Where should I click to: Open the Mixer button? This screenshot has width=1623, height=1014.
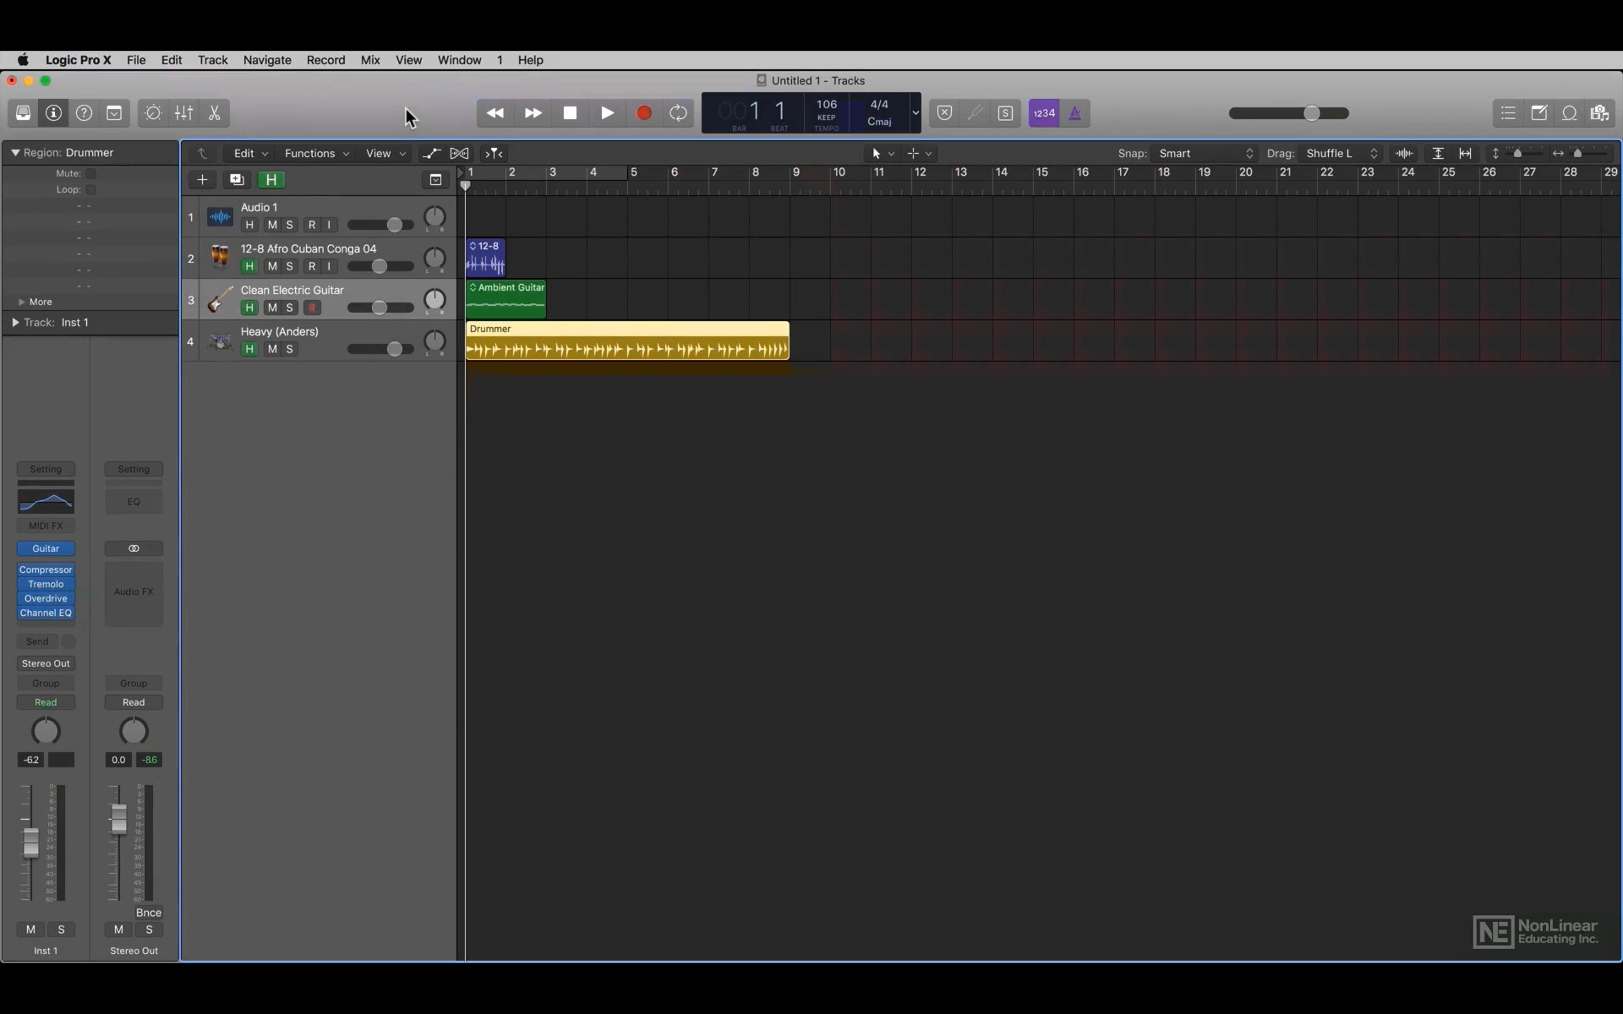click(x=184, y=113)
